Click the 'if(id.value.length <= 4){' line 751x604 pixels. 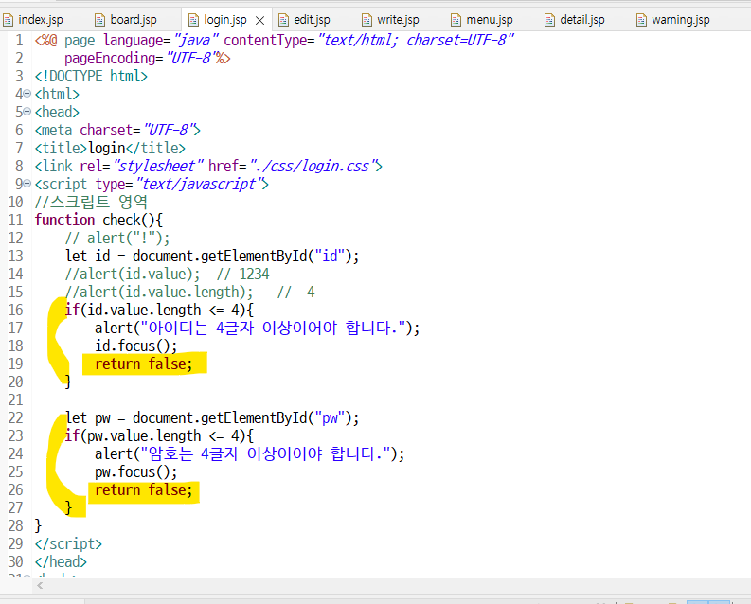(x=159, y=310)
